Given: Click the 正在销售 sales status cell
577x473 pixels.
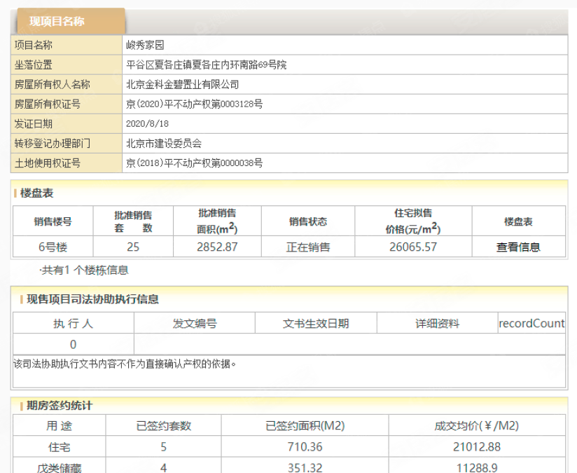Looking at the screenshot, I should (308, 247).
